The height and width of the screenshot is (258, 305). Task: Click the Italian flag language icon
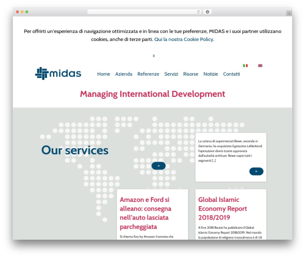pyautogui.click(x=245, y=65)
